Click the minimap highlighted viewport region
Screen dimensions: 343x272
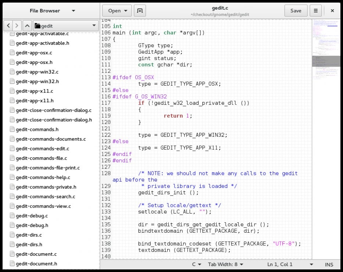(326, 61)
